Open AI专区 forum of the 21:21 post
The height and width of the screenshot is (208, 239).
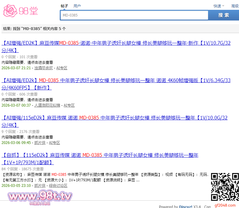62,68
